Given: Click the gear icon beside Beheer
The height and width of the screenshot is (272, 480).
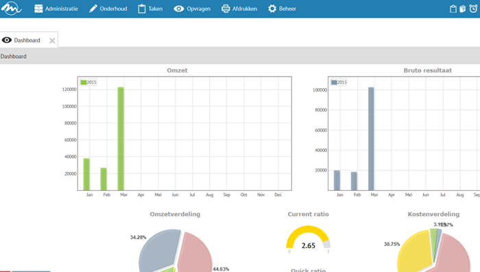Looking at the screenshot, I should coord(272,8).
